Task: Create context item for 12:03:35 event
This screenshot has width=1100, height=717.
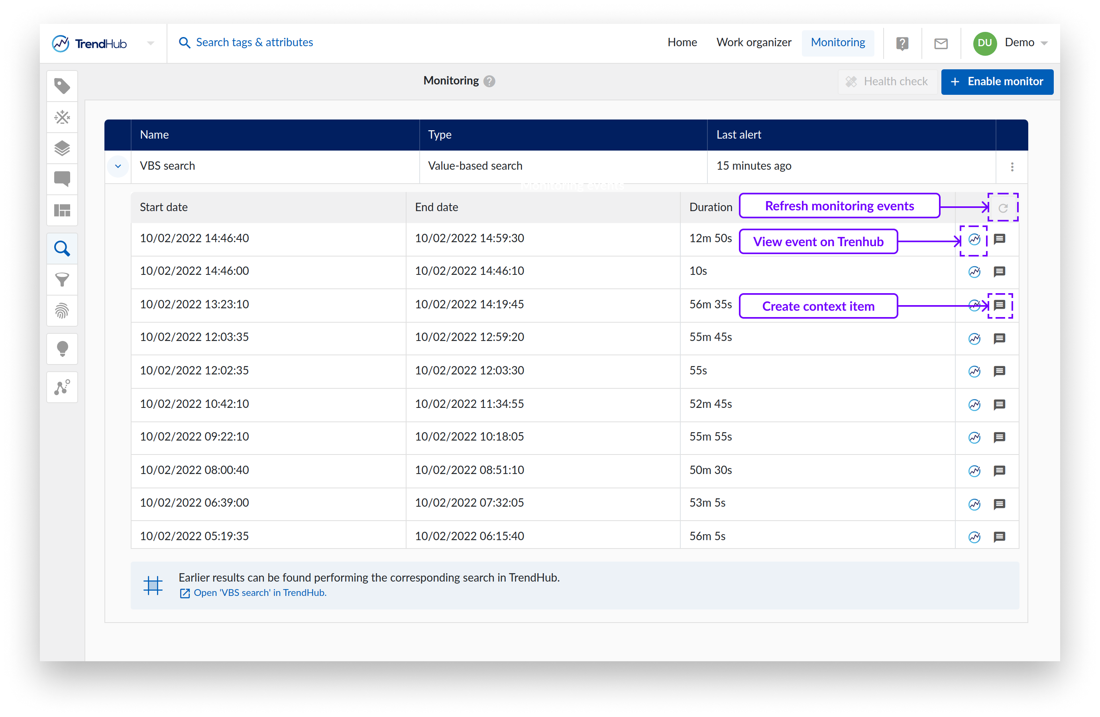Action: 999,339
